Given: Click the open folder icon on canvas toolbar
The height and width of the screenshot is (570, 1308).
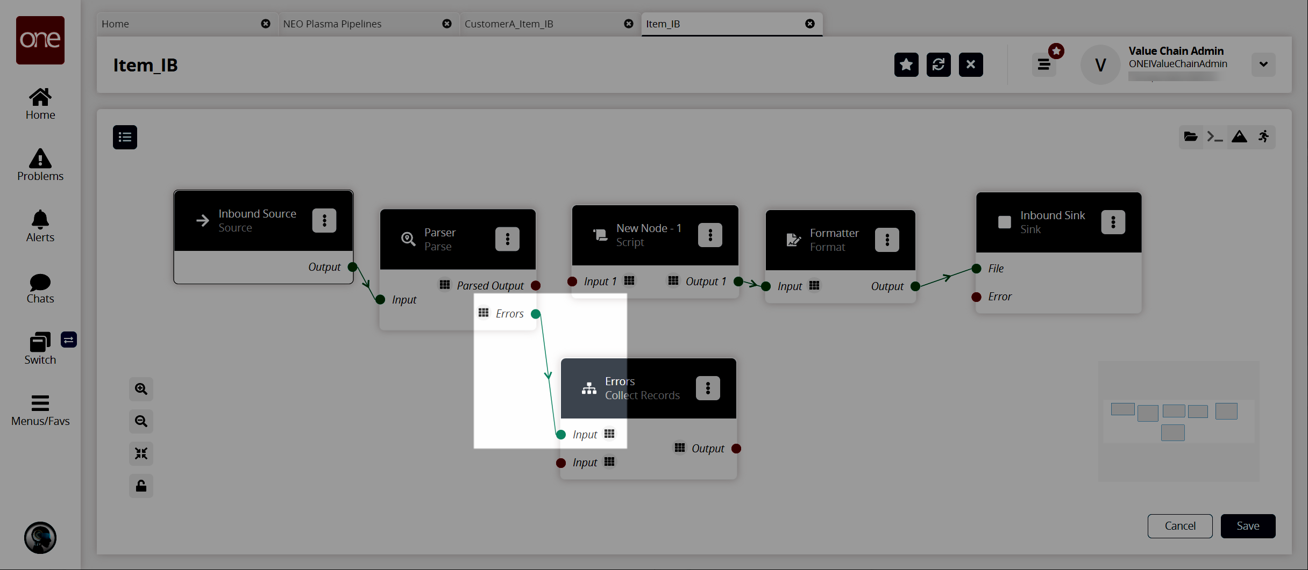Looking at the screenshot, I should click(x=1191, y=137).
